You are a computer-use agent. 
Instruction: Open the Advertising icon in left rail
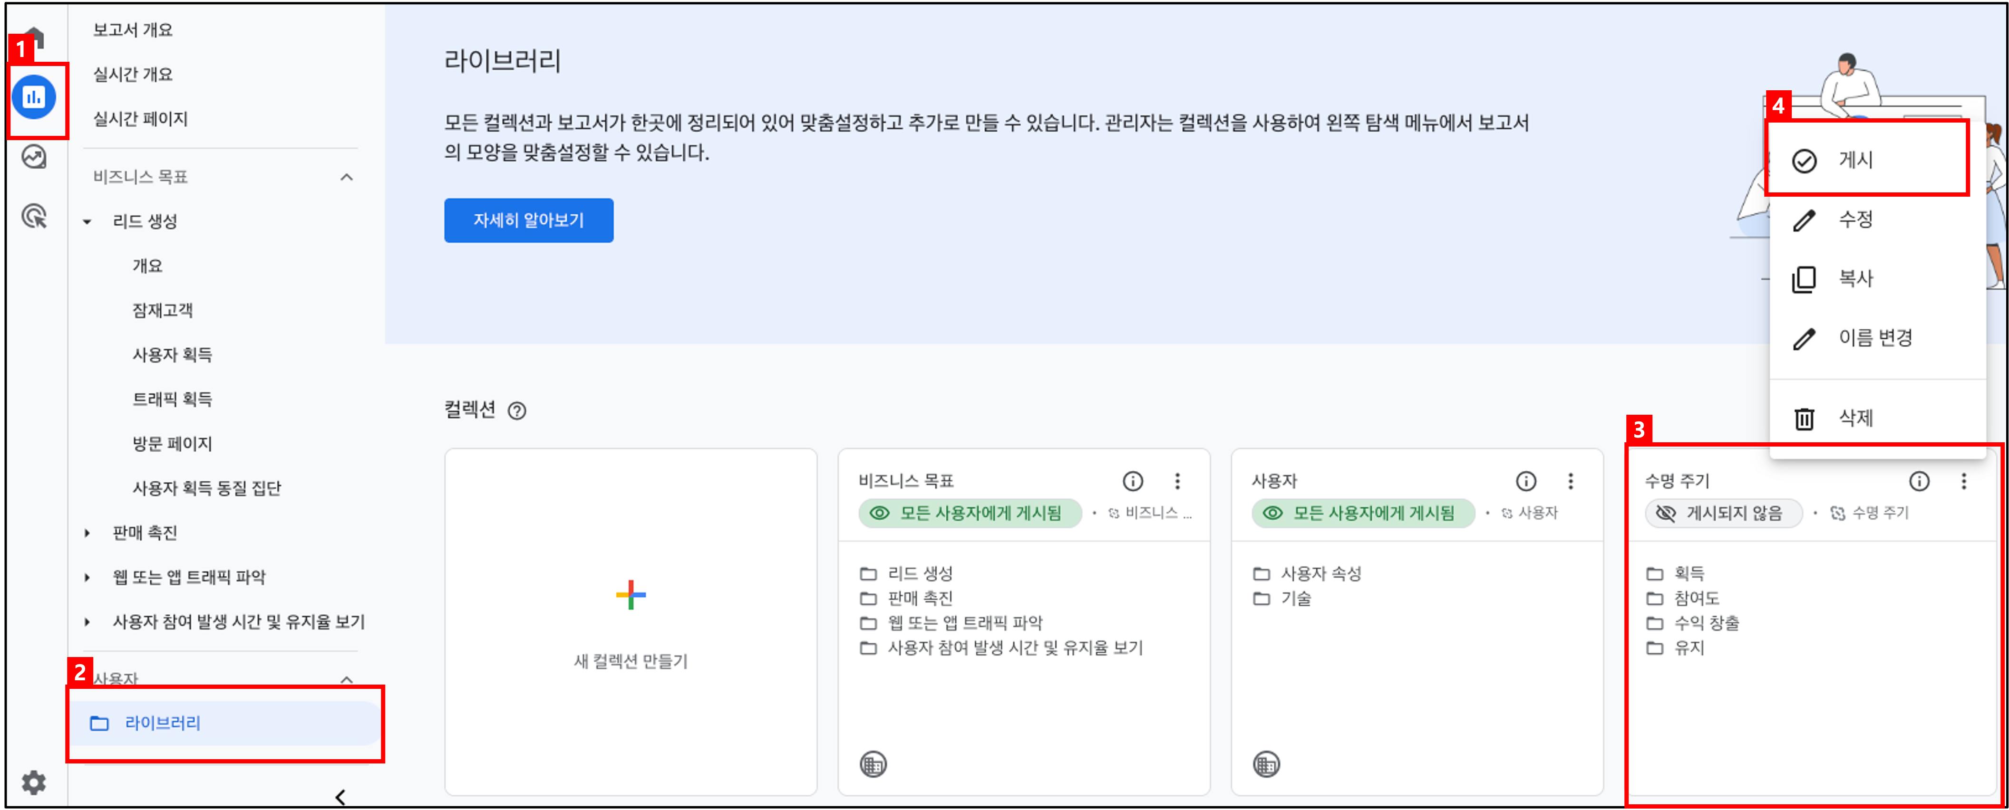[34, 216]
